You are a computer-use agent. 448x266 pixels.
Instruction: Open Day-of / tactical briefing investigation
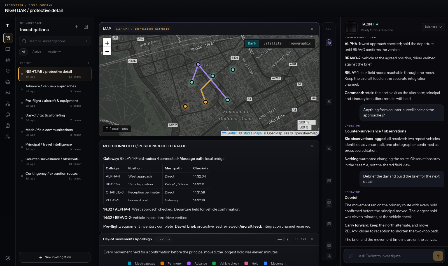click(55, 118)
